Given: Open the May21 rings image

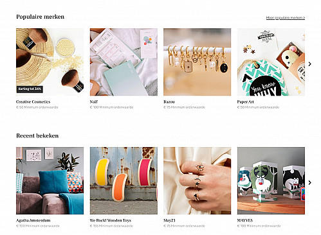Looking at the screenshot, I should 197,180.
